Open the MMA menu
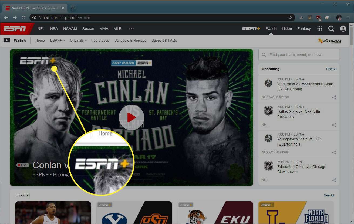The image size is (354, 224). [x=104, y=29]
